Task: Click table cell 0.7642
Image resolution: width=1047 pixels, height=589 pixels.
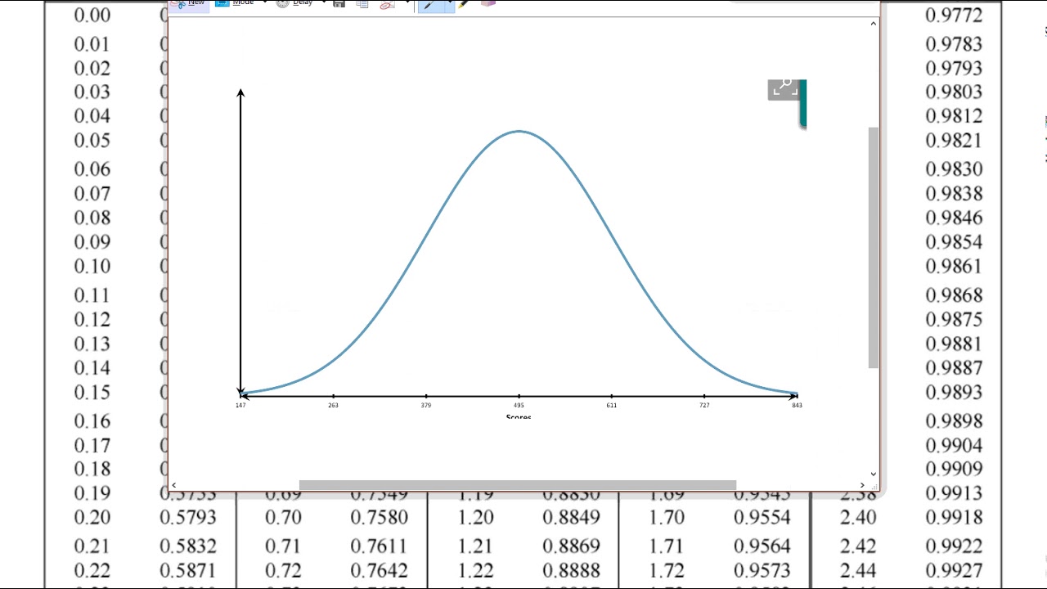Action: point(380,570)
